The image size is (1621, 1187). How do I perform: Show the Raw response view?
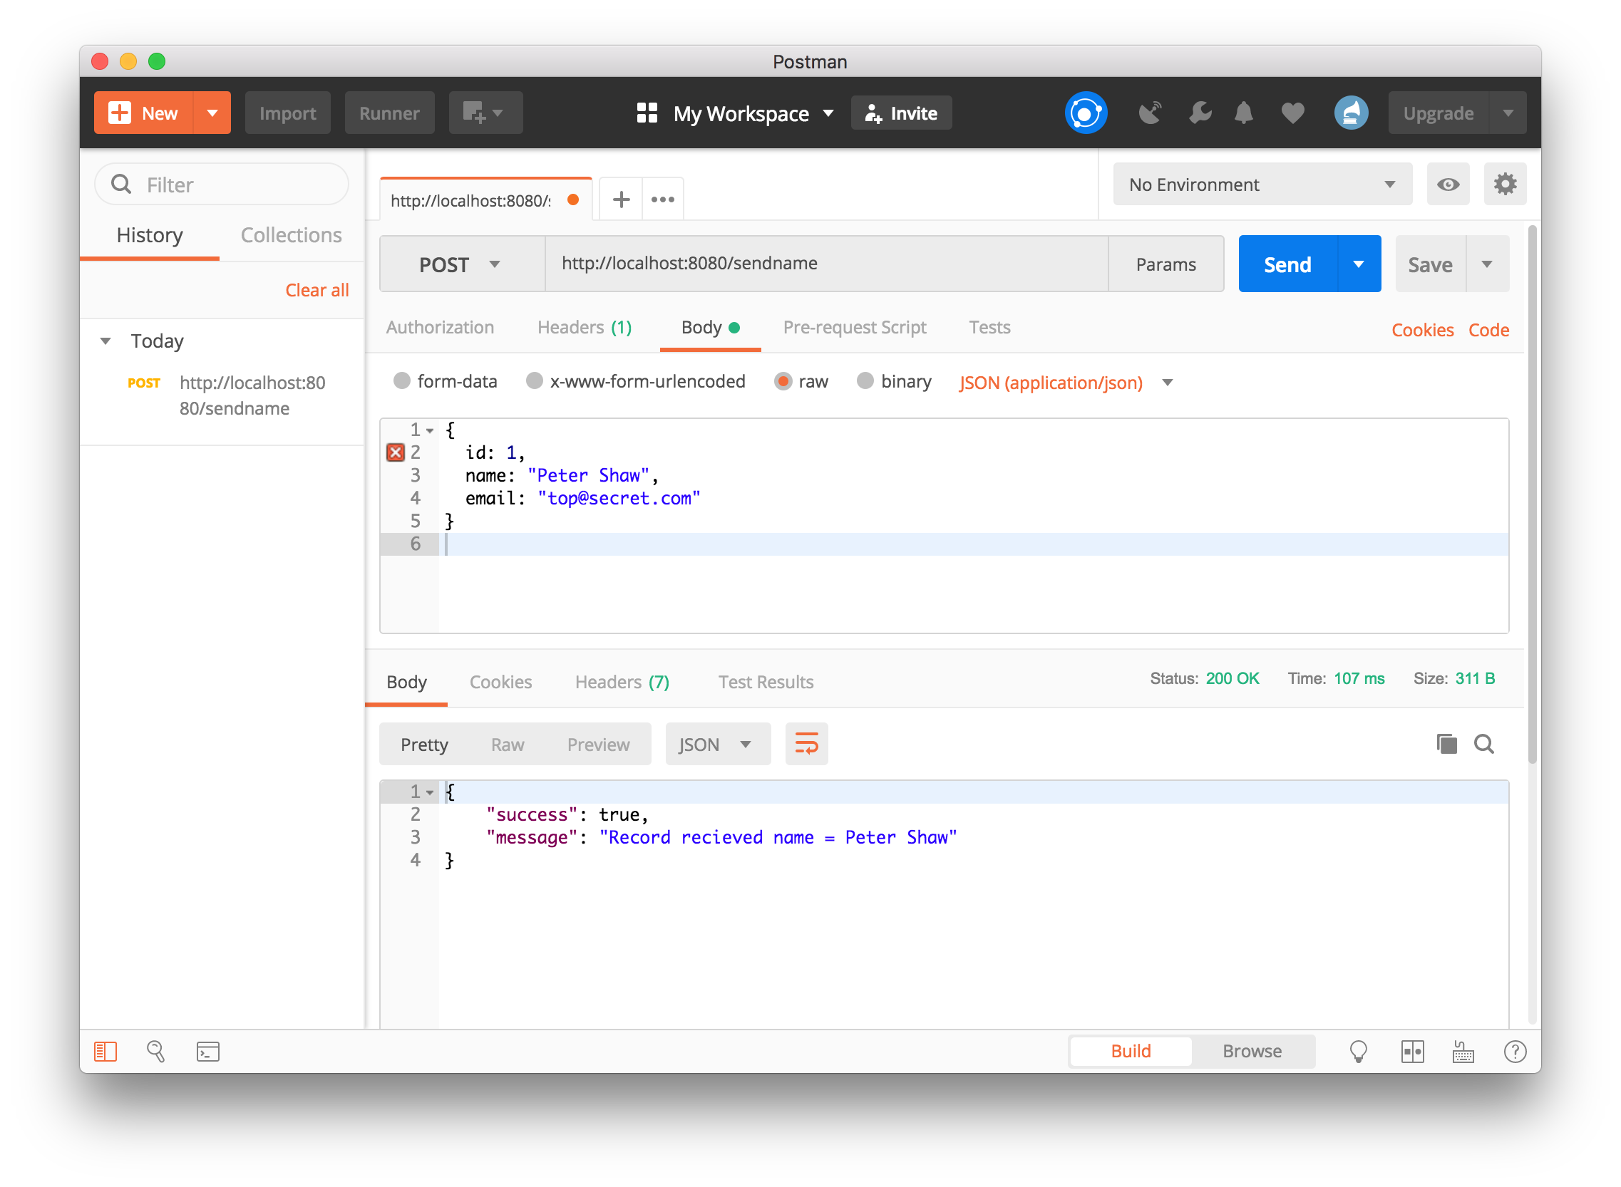pyautogui.click(x=508, y=745)
